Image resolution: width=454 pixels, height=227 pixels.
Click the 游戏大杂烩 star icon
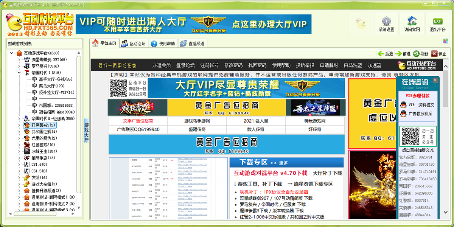[x=27, y=184]
